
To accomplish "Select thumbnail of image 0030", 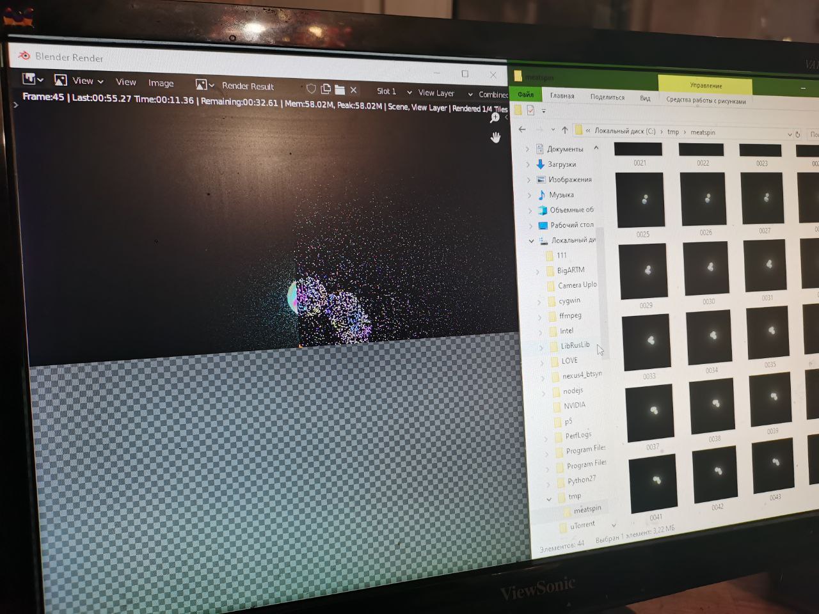I will click(x=706, y=268).
